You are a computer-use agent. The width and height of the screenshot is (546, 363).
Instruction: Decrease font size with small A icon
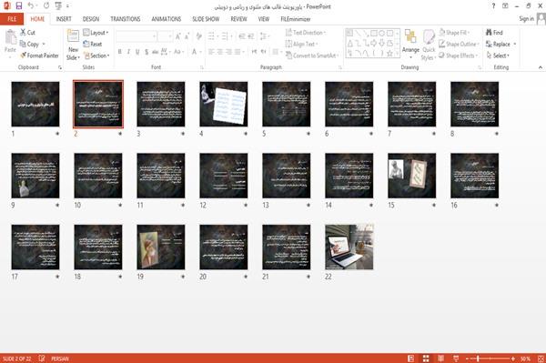pyautogui.click(x=187, y=35)
